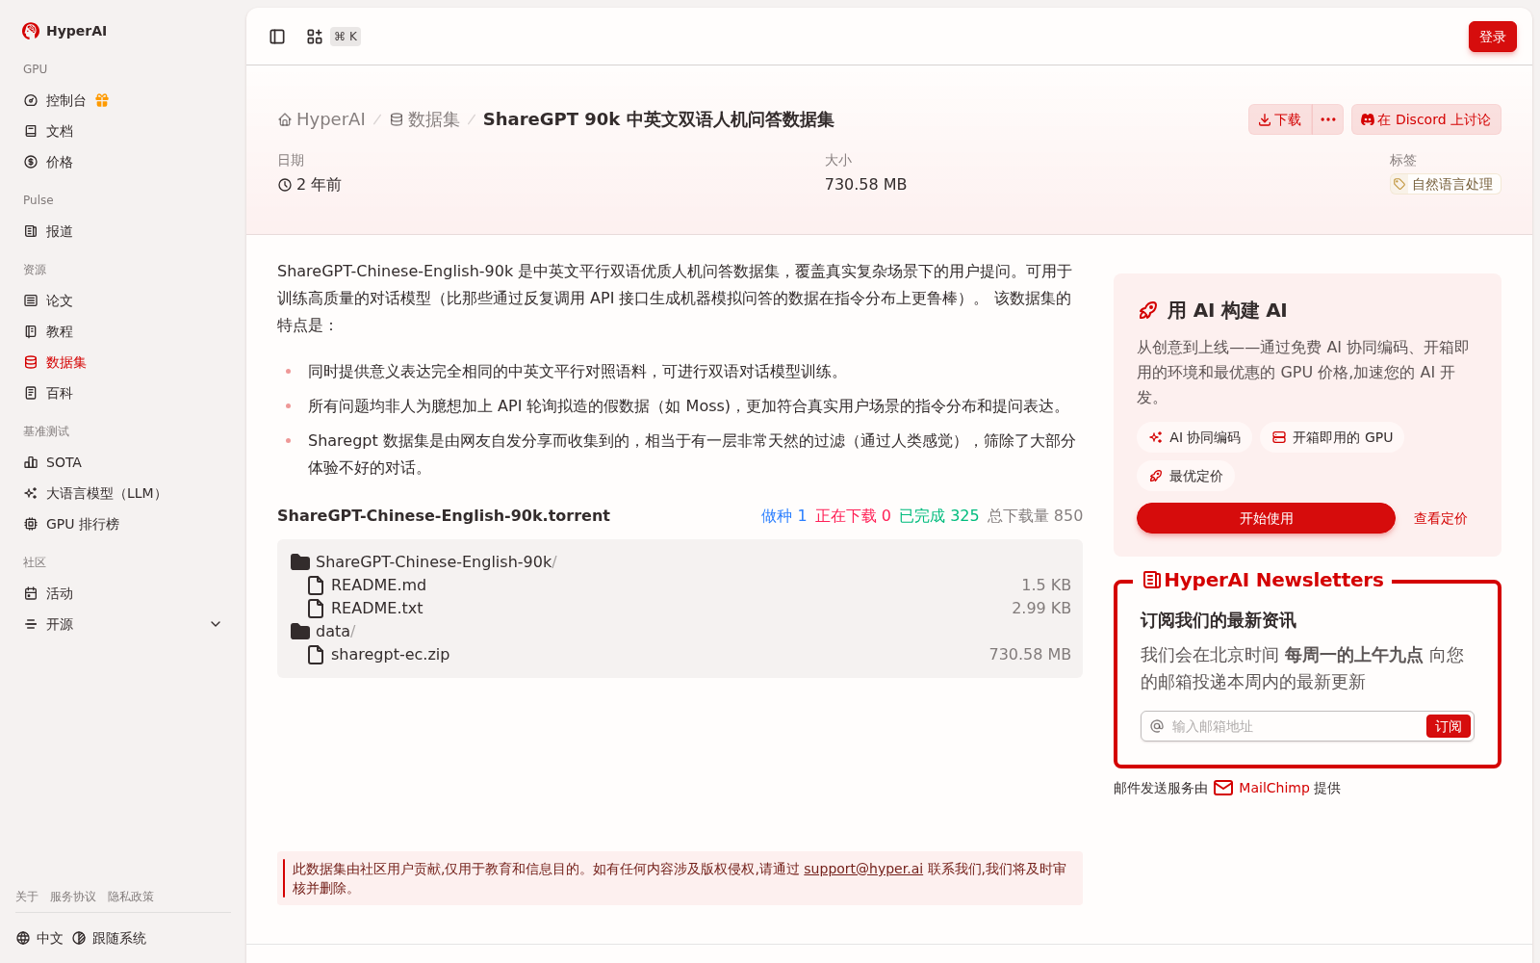Open the command search grid icon
The height and width of the screenshot is (963, 1540).
[x=315, y=37]
